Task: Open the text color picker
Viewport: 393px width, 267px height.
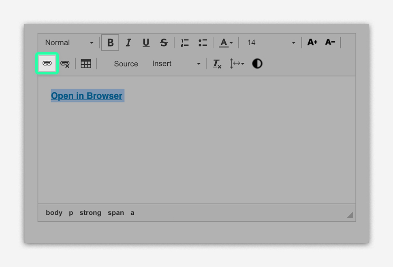Action: [226, 42]
